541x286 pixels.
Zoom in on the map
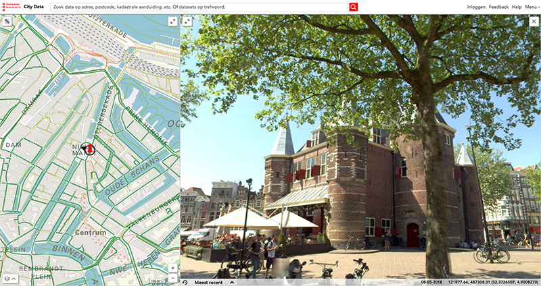pyautogui.click(x=173, y=268)
